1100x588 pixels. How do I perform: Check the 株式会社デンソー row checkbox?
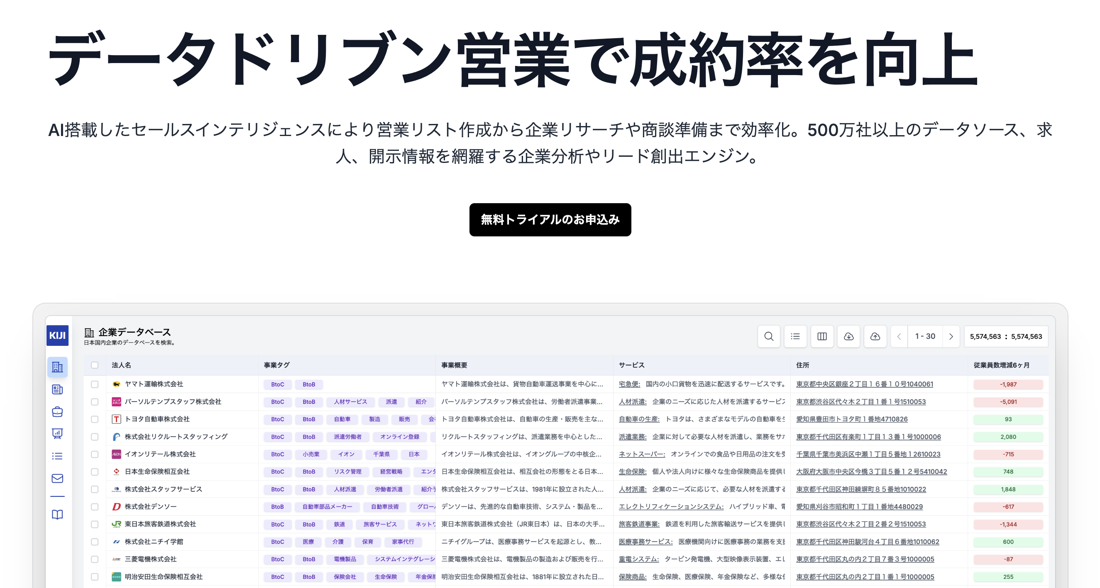pyautogui.click(x=95, y=506)
